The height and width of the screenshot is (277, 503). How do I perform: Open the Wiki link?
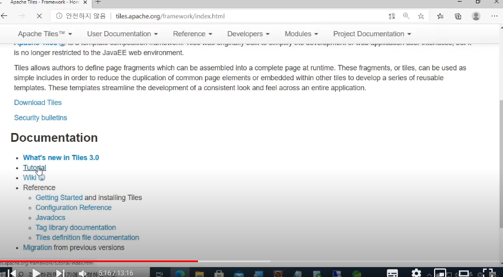pyautogui.click(x=30, y=178)
